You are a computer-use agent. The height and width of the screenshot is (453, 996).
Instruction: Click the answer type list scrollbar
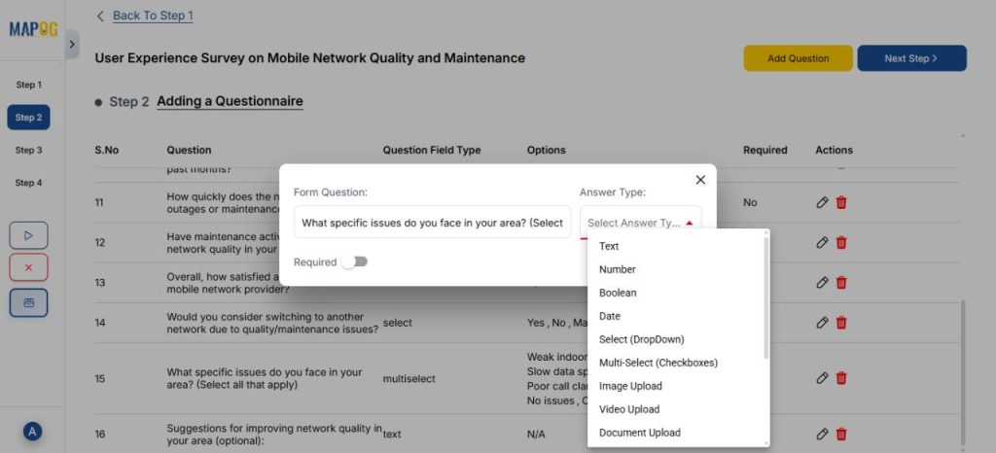766,298
